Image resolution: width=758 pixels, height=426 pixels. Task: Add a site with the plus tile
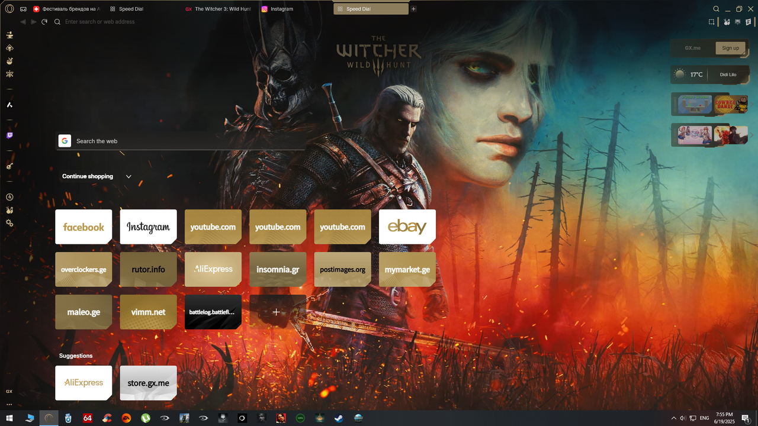coord(278,312)
